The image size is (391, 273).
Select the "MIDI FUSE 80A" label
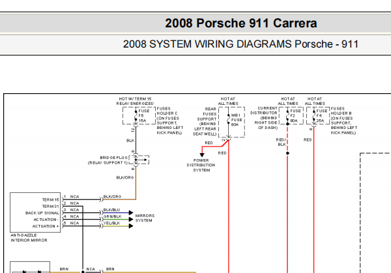237,120
